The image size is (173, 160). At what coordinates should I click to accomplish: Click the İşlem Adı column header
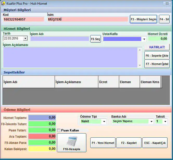(29, 82)
